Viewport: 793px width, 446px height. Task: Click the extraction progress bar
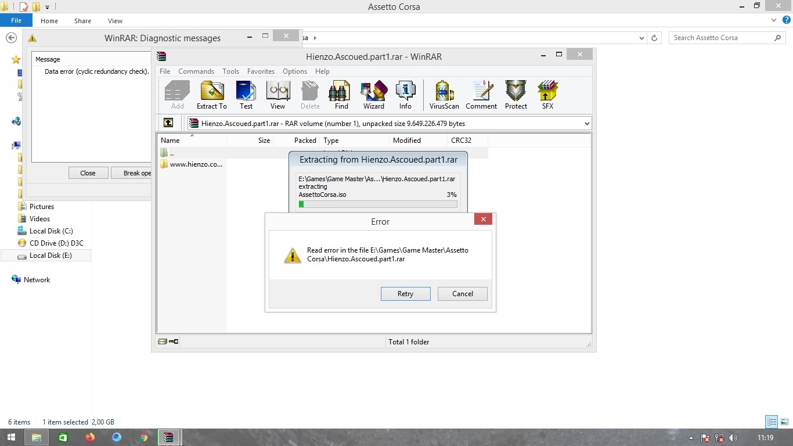click(x=378, y=204)
